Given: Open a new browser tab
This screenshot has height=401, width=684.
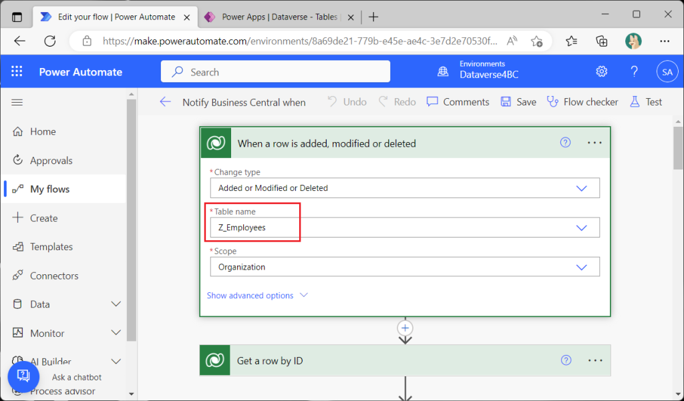Looking at the screenshot, I should click(x=373, y=17).
